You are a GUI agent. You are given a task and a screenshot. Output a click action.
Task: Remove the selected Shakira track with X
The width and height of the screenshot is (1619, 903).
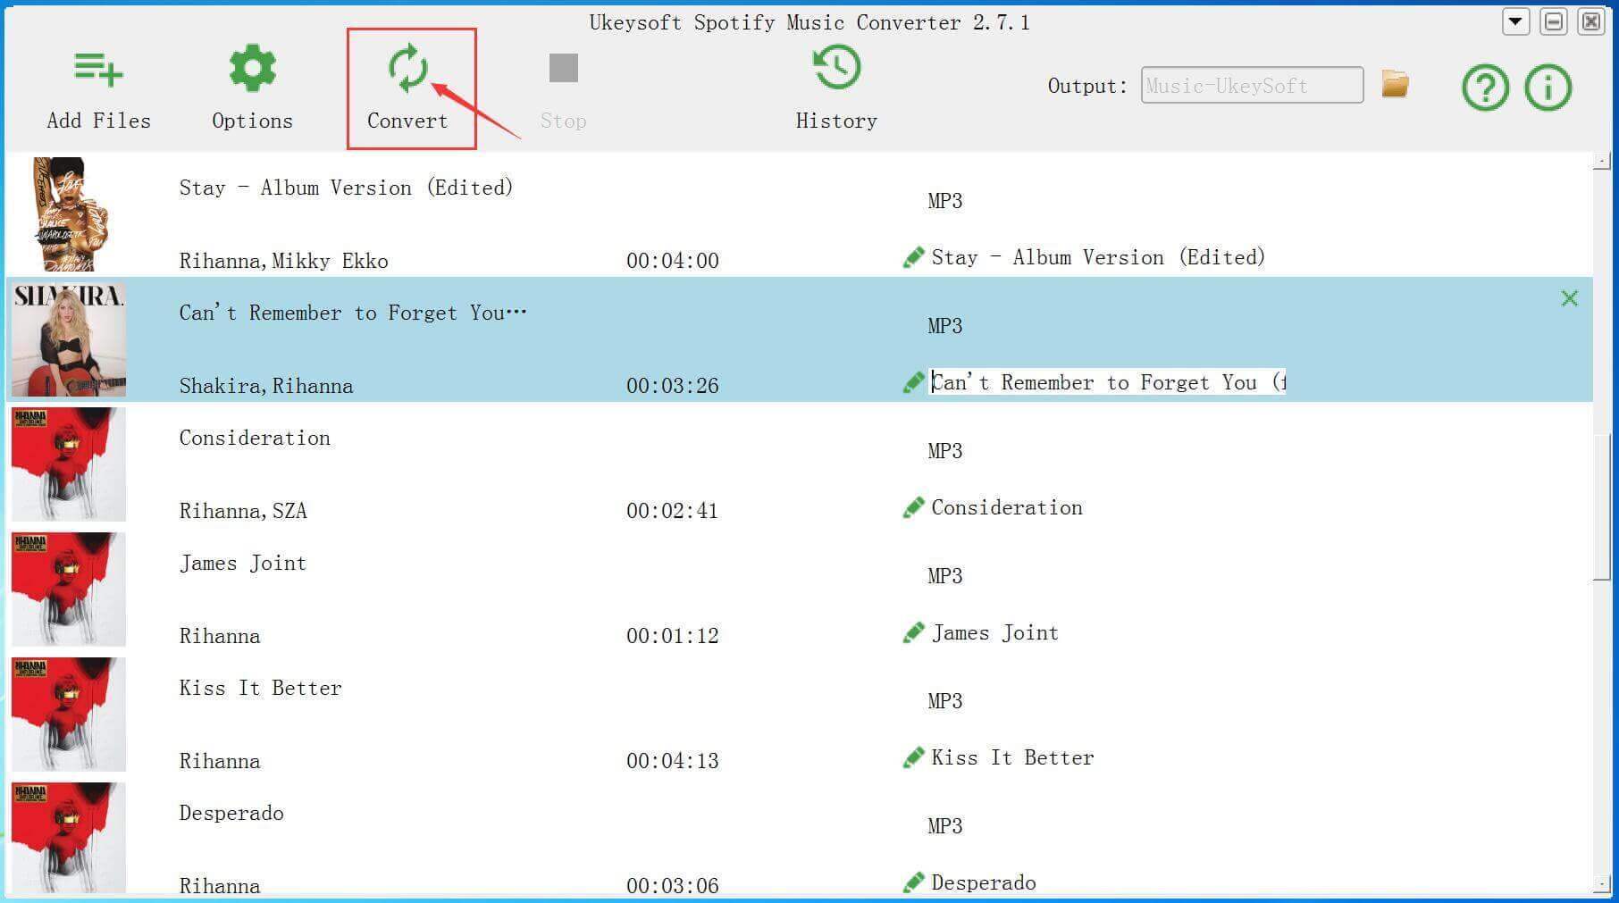[1569, 298]
